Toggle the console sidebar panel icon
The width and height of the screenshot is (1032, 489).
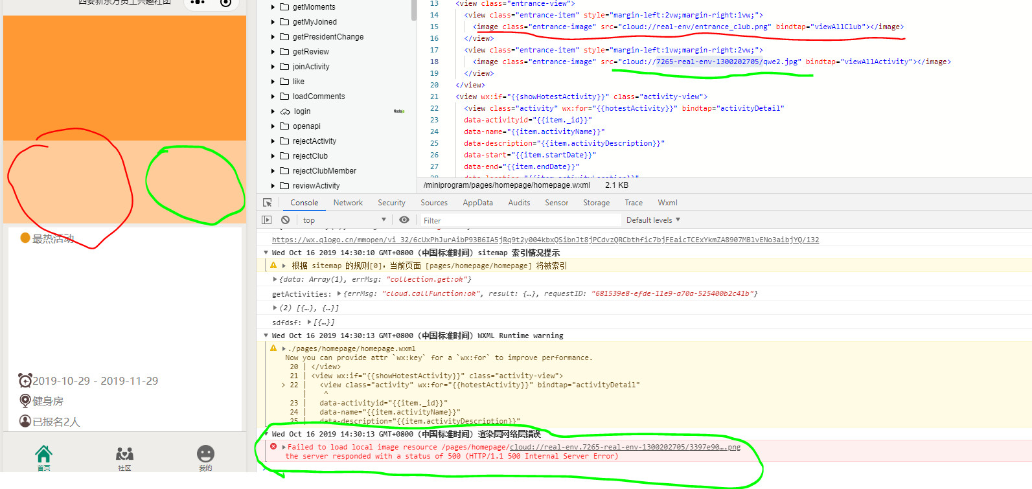266,220
